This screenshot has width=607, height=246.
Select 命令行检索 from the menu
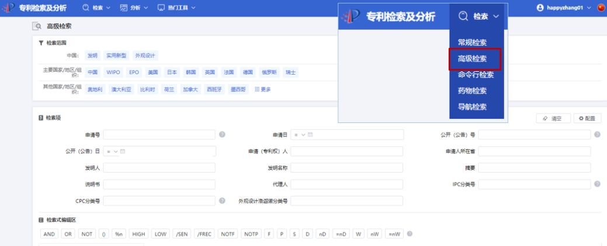[x=476, y=75]
